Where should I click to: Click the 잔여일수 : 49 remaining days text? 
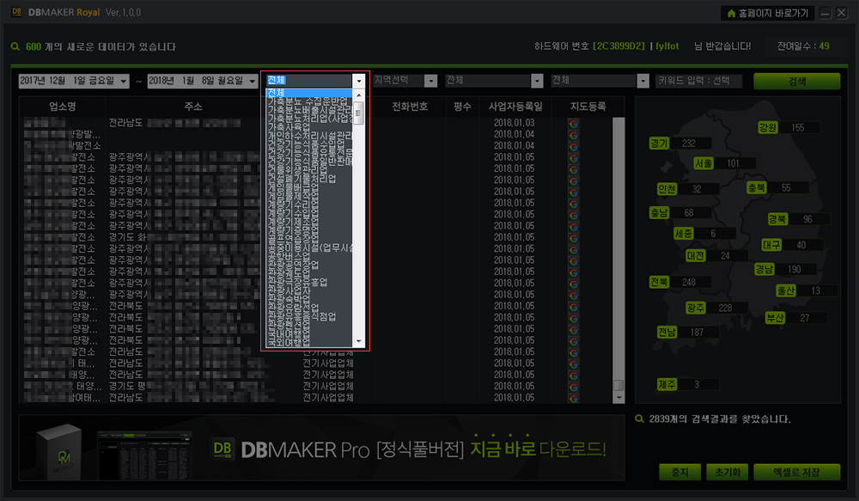click(x=803, y=46)
